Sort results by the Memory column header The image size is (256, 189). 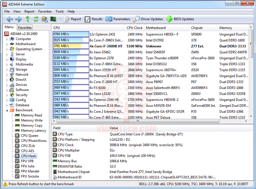click(x=233, y=28)
